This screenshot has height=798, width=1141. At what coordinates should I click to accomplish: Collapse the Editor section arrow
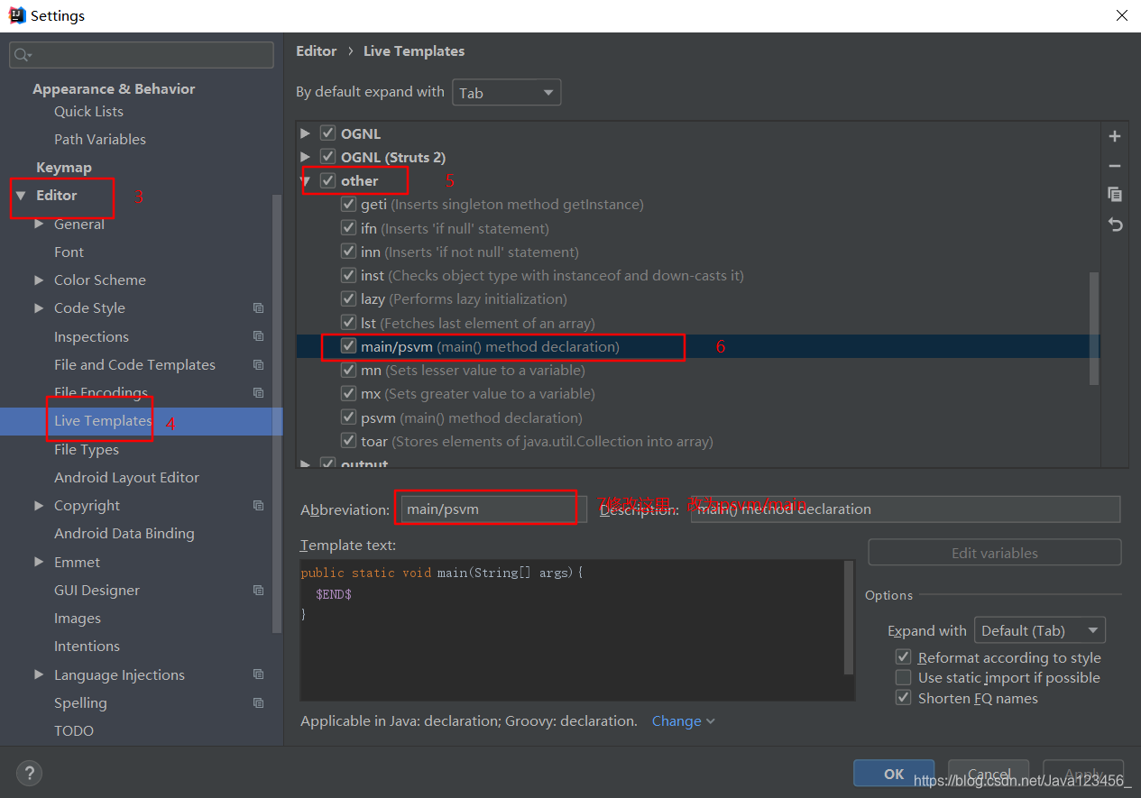point(21,196)
